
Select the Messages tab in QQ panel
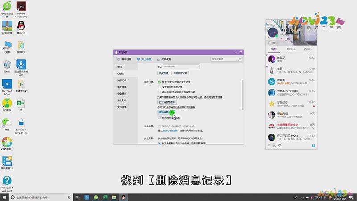pyautogui.click(x=274, y=49)
